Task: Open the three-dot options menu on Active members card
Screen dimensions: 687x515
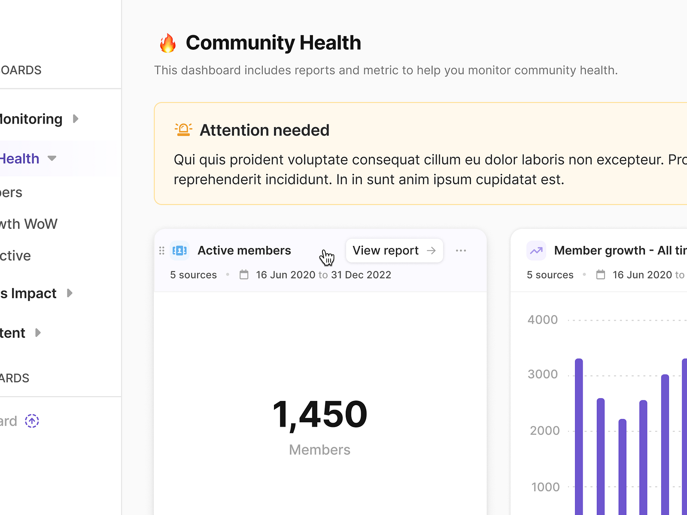Action: (x=461, y=250)
